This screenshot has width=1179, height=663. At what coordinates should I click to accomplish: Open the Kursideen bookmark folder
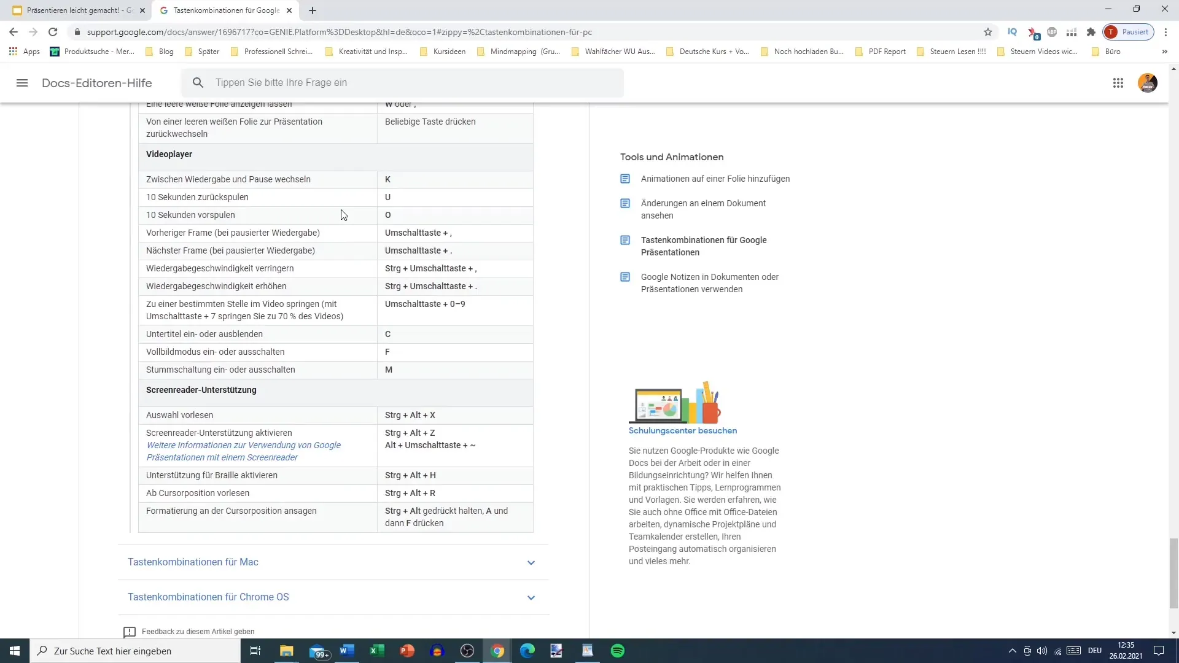443,52
